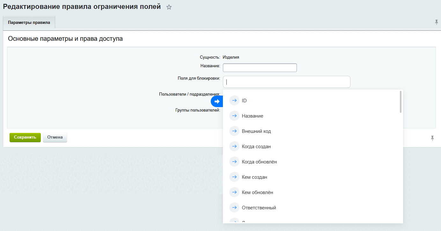Image resolution: width=441 pixels, height=231 pixels.
Task: Choose Название in the field list
Action: (x=312, y=116)
